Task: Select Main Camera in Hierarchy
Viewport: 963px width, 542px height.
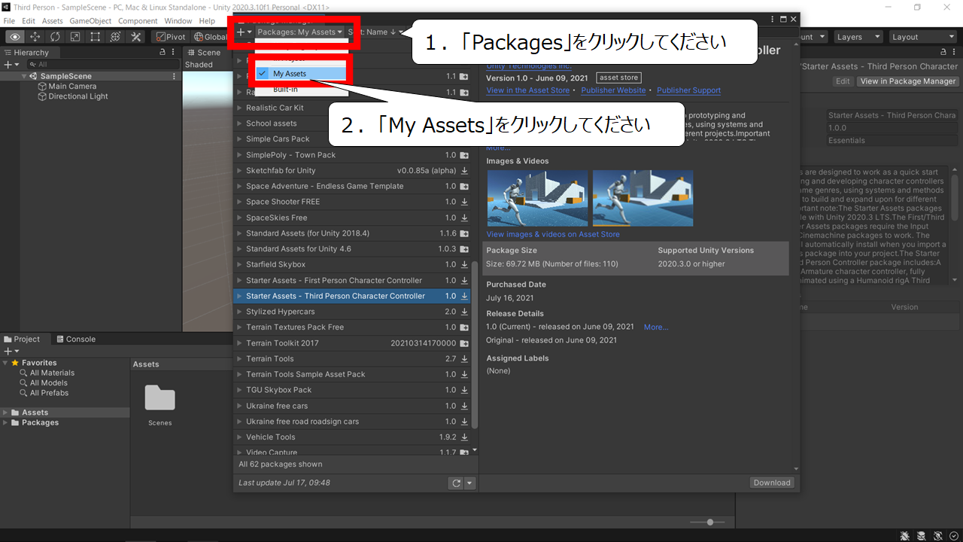Action: (x=72, y=87)
